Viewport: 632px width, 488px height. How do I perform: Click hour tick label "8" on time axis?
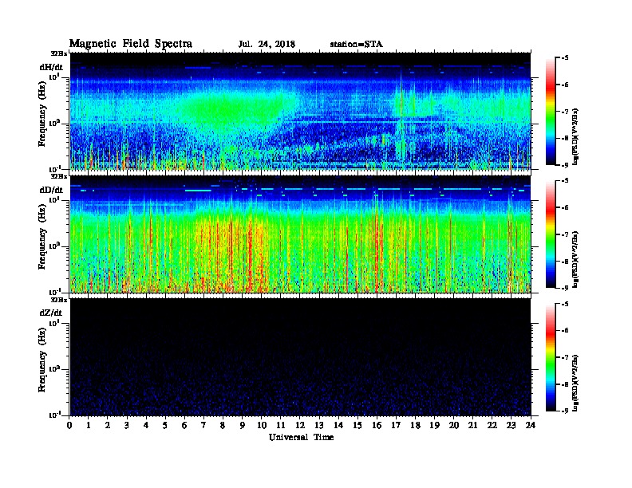tap(223, 425)
